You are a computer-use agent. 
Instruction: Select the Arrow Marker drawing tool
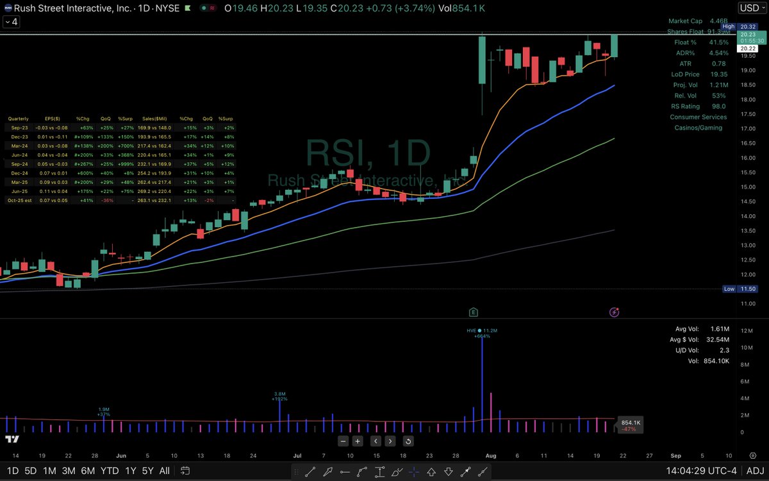coord(328,471)
